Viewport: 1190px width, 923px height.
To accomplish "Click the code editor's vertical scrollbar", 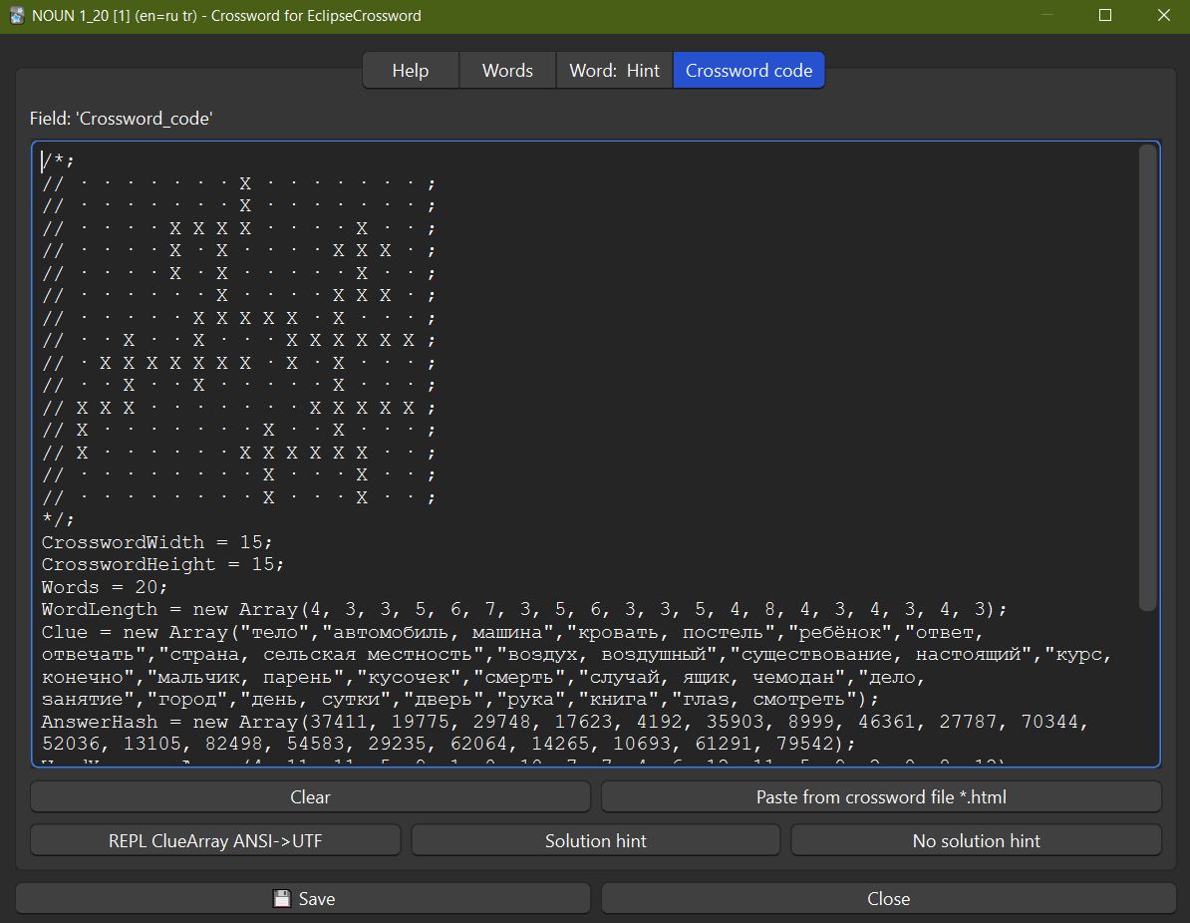I will [x=1147, y=377].
